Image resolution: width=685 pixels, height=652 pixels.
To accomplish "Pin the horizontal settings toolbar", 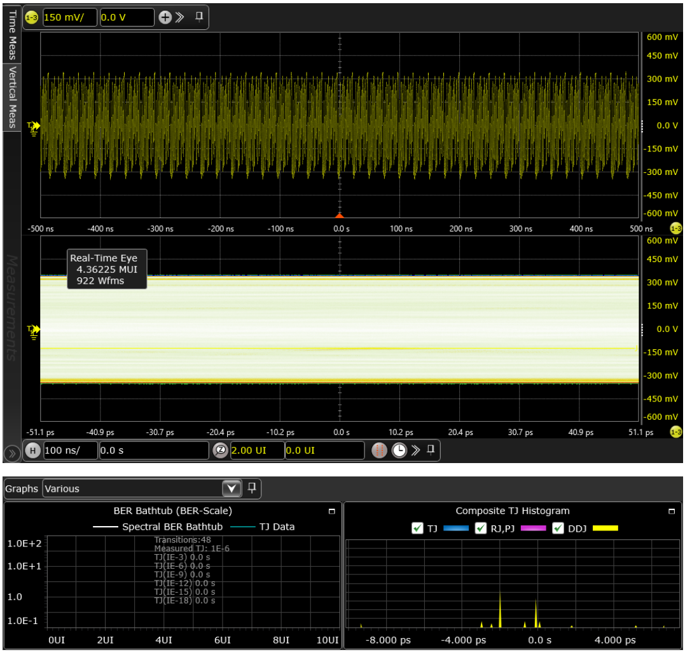I will coord(431,450).
